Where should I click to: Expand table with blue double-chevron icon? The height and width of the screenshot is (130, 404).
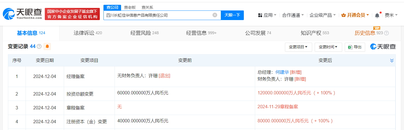click(392, 60)
